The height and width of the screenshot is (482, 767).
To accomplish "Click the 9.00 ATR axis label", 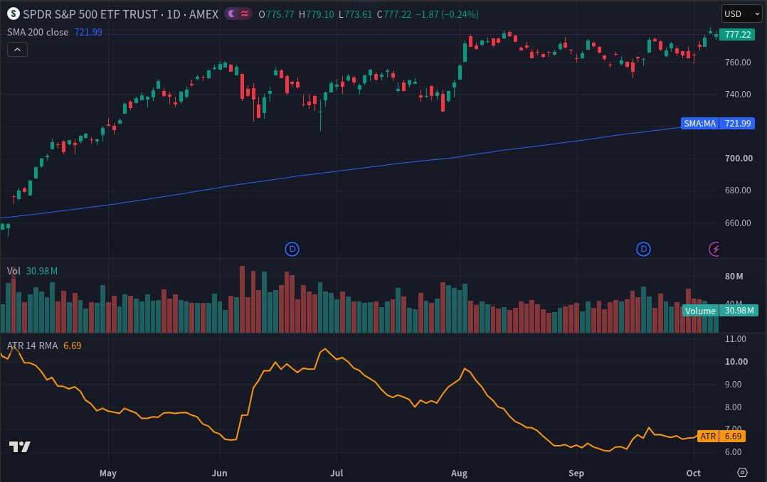I will [x=734, y=385].
